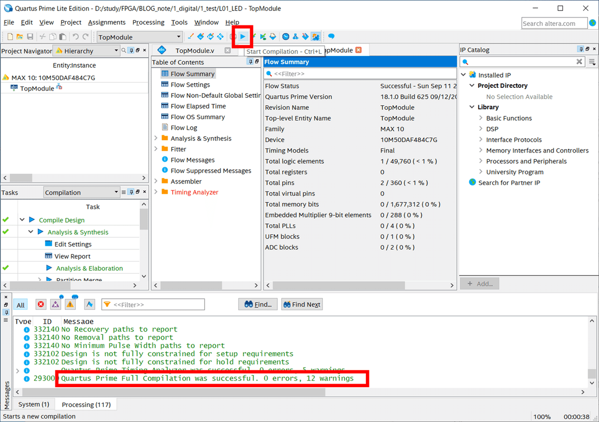Viewport: 599px width, 422px height.
Task: Expand the DSP library category
Action: [481, 129]
